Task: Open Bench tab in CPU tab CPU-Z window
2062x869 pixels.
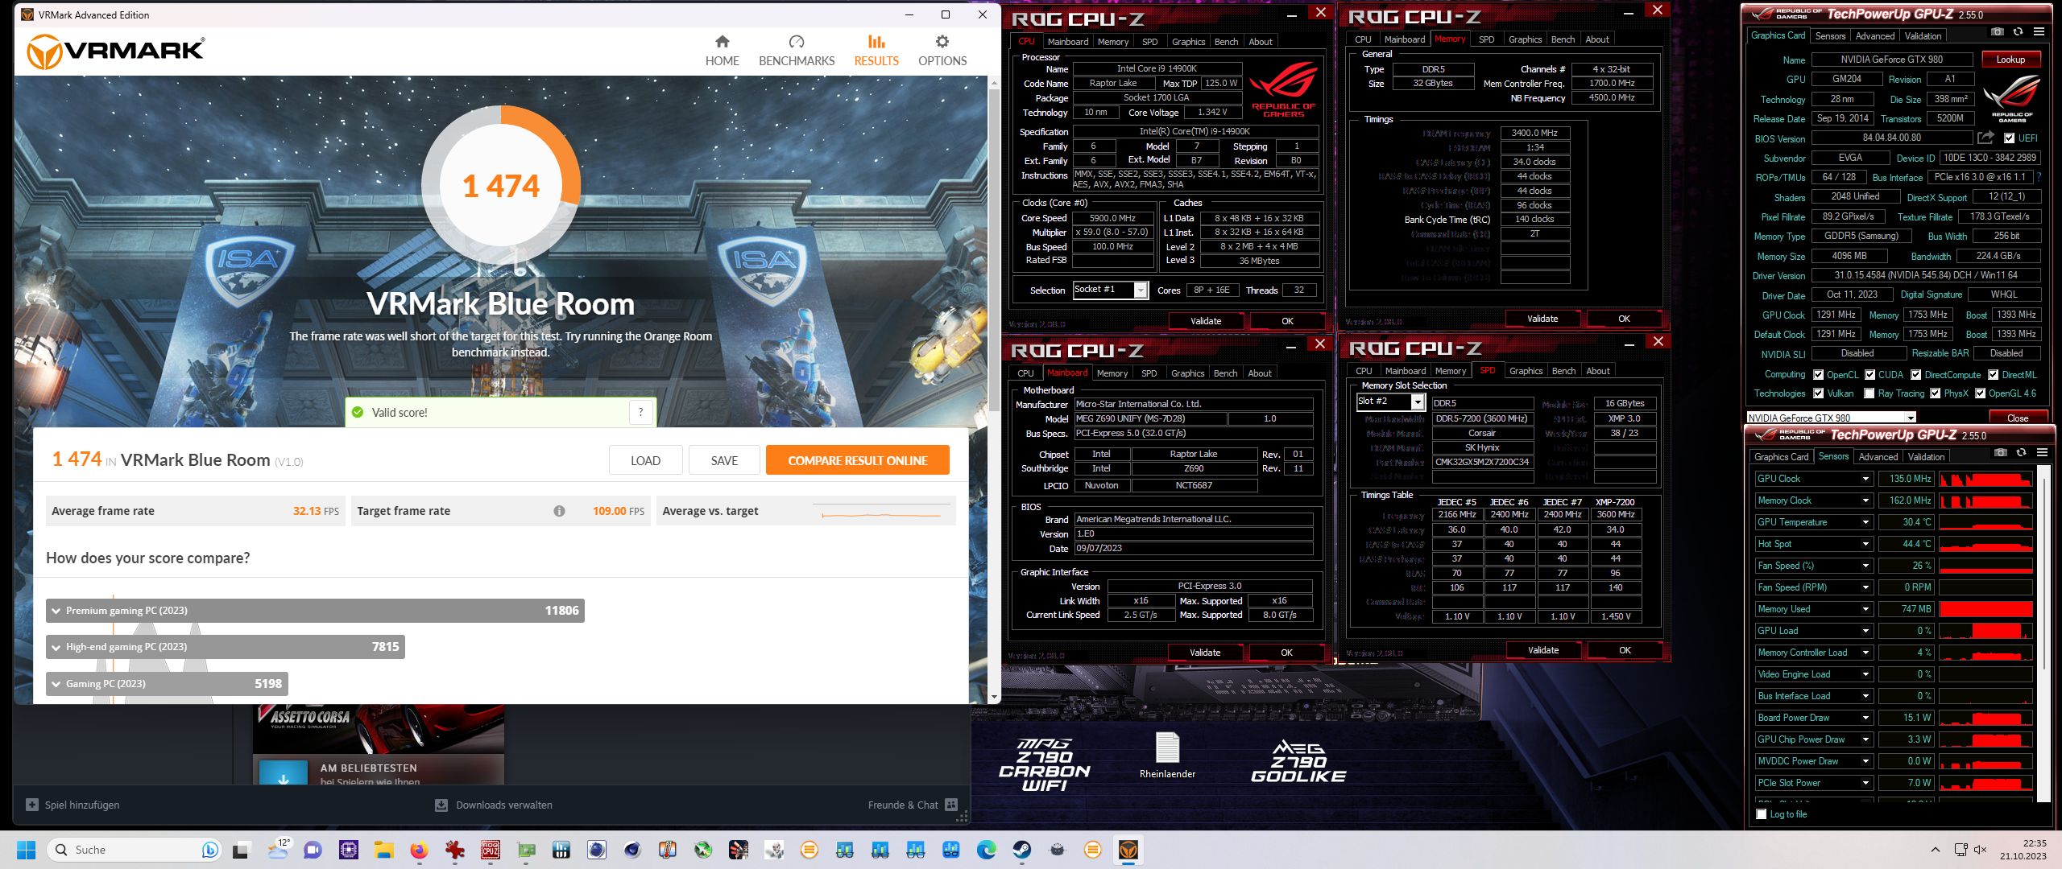Action: [x=1226, y=42]
